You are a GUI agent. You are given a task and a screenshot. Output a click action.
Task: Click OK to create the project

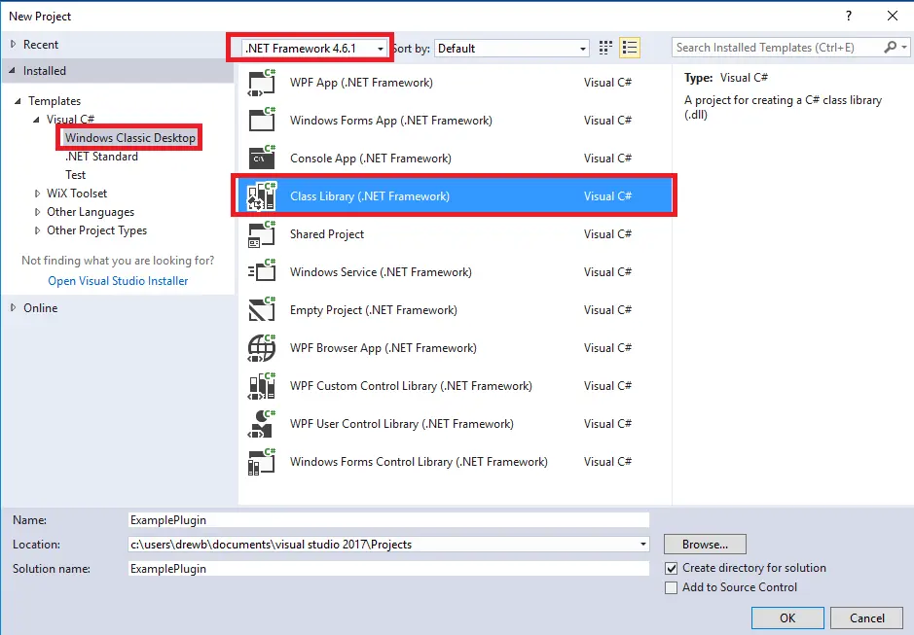coord(787,618)
